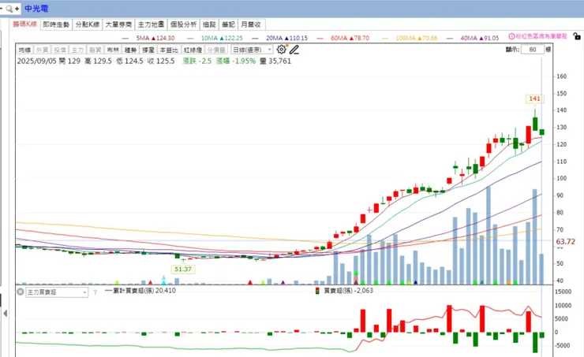Click the magnifier search icon by 中光電
Viewport: 584px width, 357px height.
tap(9, 9)
